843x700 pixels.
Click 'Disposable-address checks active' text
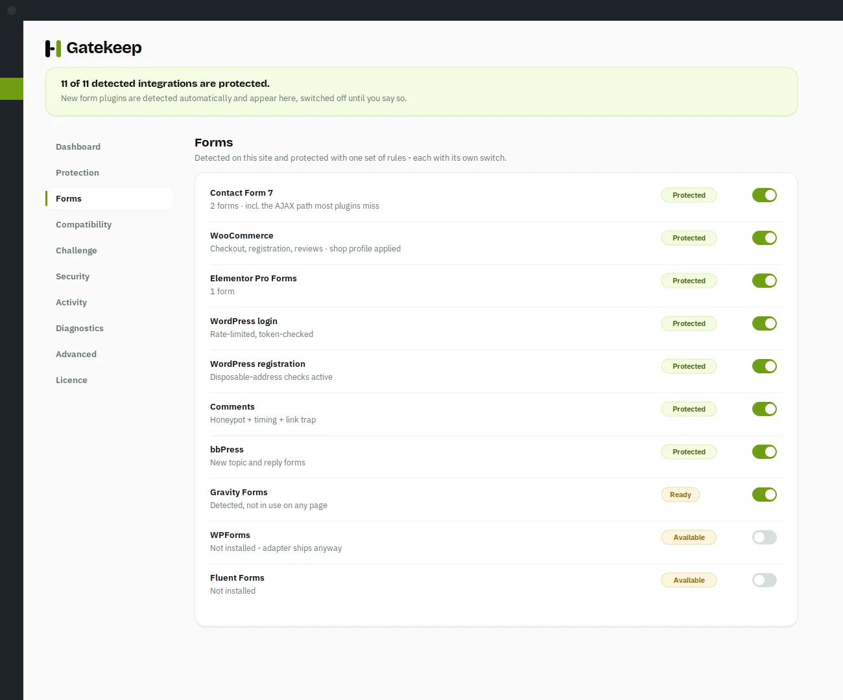point(271,377)
